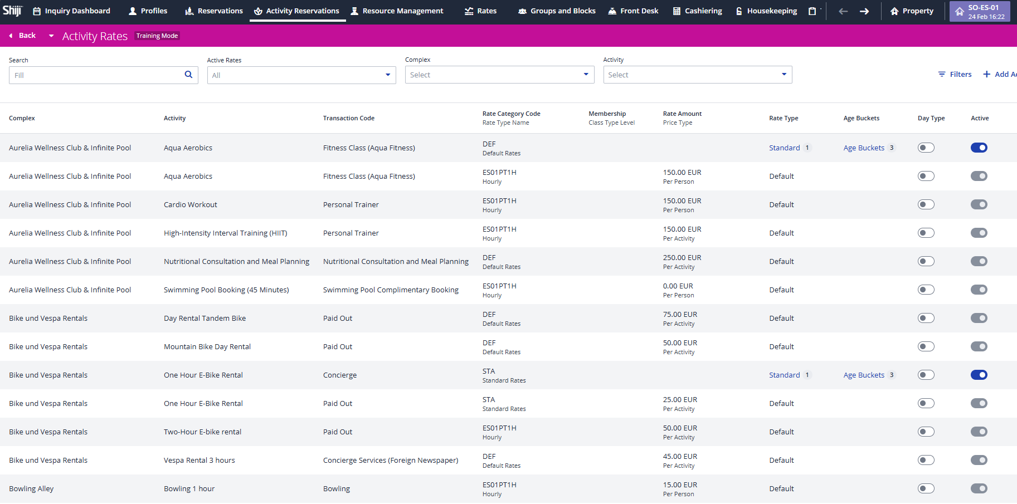Click the Shiji logo icon
1017x504 pixels.
(12, 11)
